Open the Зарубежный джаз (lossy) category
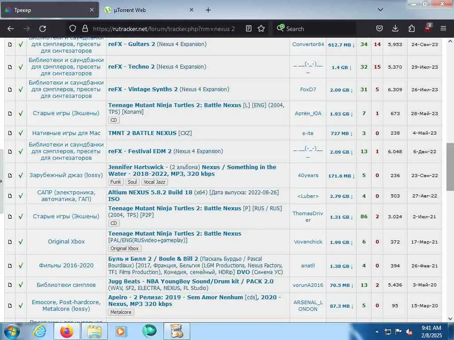Image resolution: width=454 pixels, height=340 pixels. coord(67,175)
